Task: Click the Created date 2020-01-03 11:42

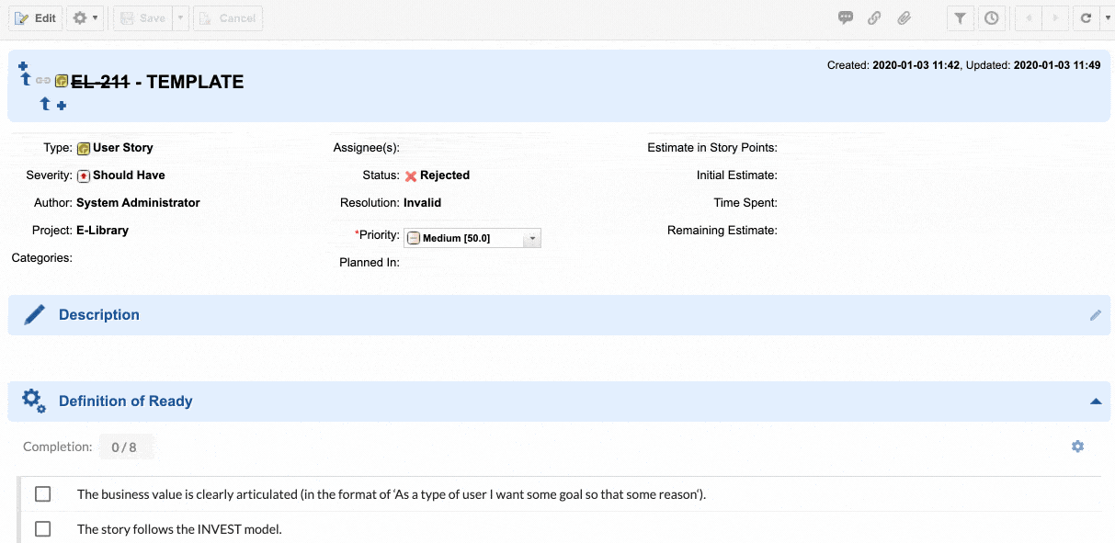Action: point(916,65)
